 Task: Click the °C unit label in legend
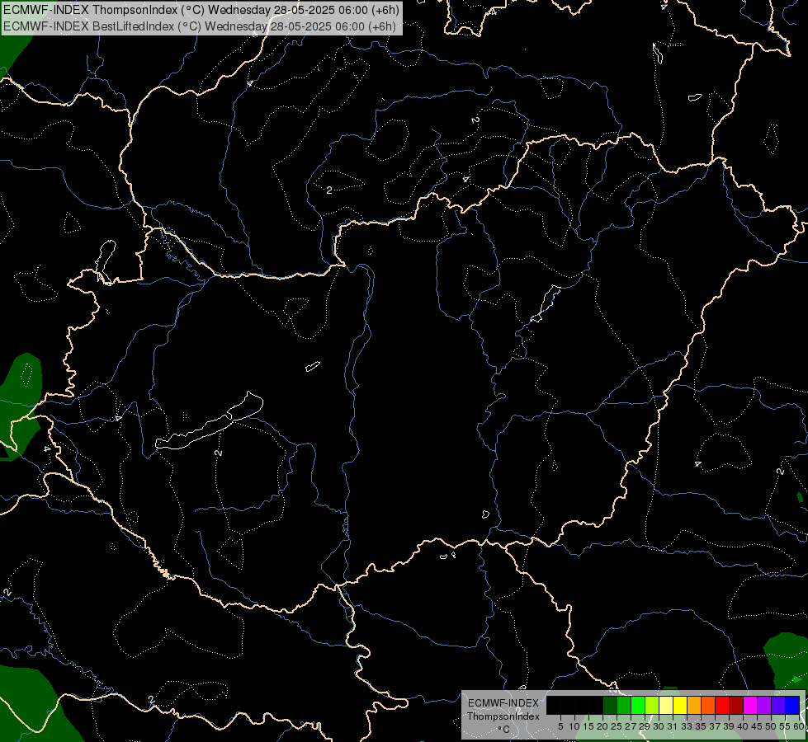(504, 729)
